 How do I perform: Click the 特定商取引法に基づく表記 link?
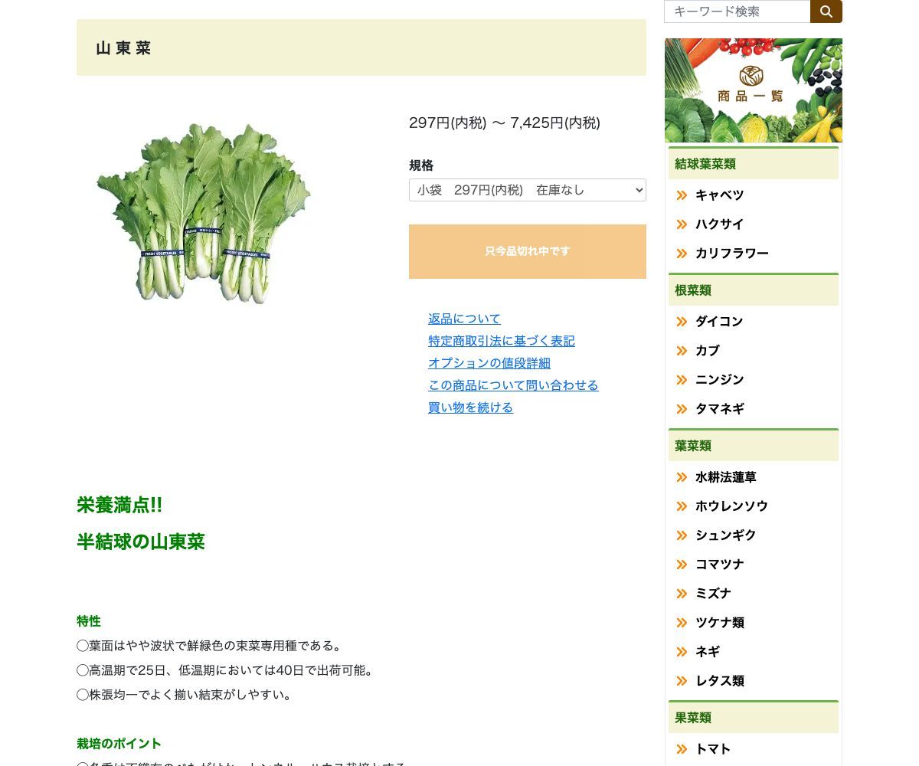point(502,341)
